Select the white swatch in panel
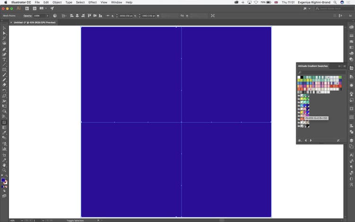355x222 pixels. click(299, 78)
